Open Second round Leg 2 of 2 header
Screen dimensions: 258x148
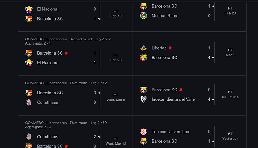tap(68, 39)
